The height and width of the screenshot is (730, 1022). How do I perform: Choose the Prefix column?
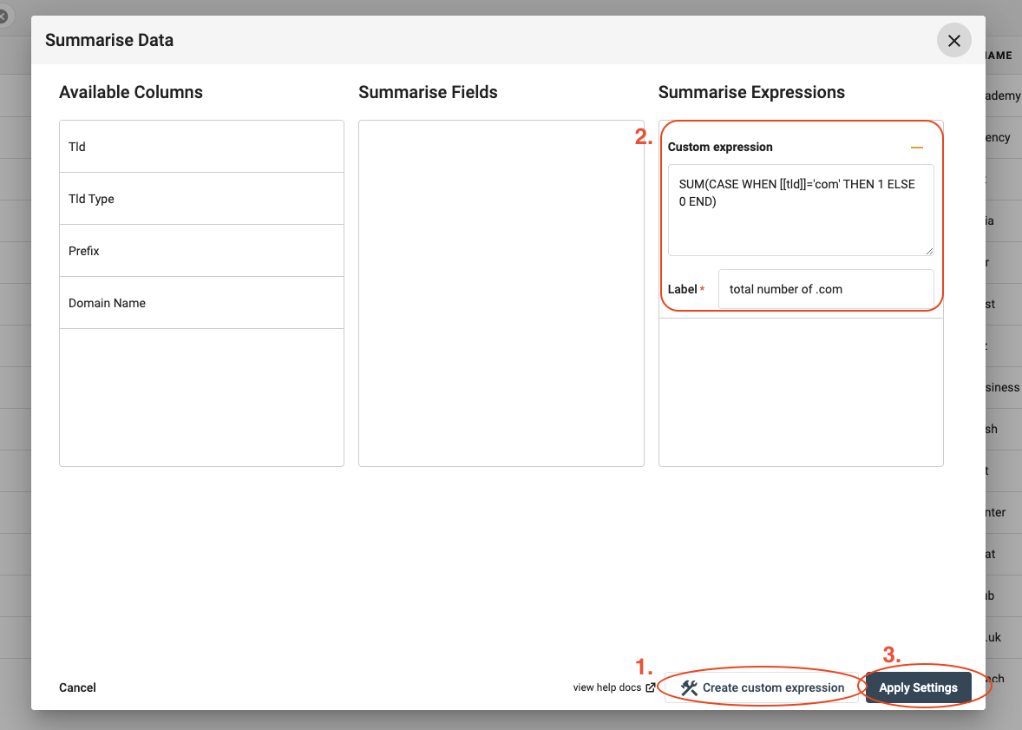pyautogui.click(x=201, y=251)
